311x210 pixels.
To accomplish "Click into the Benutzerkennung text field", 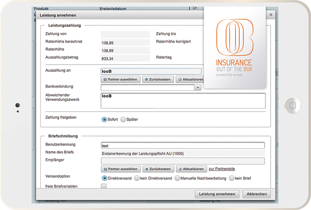I will pyautogui.click(x=182, y=145).
